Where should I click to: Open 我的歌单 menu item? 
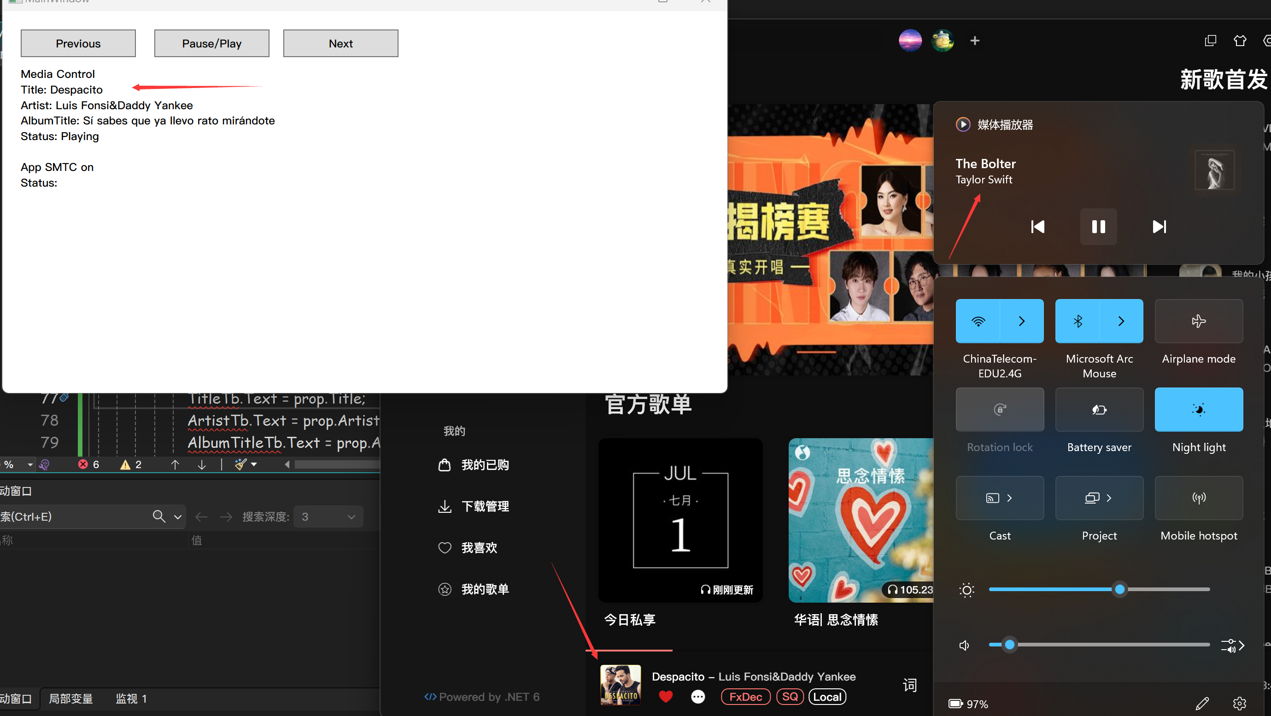click(x=485, y=588)
